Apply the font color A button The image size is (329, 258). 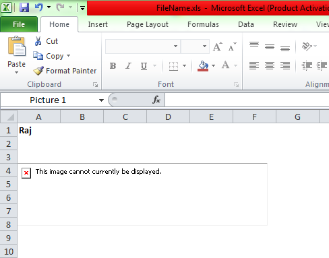[x=226, y=65]
